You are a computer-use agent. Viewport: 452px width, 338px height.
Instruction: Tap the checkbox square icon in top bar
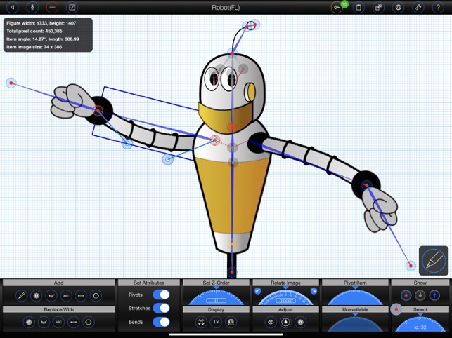(x=72, y=8)
